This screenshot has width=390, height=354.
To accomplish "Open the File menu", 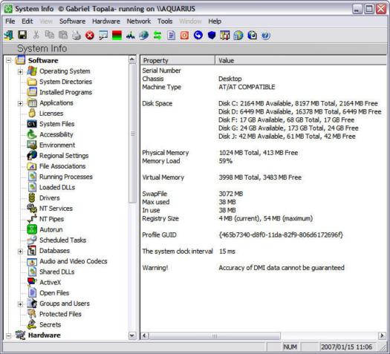I will pyautogui.click(x=10, y=22).
